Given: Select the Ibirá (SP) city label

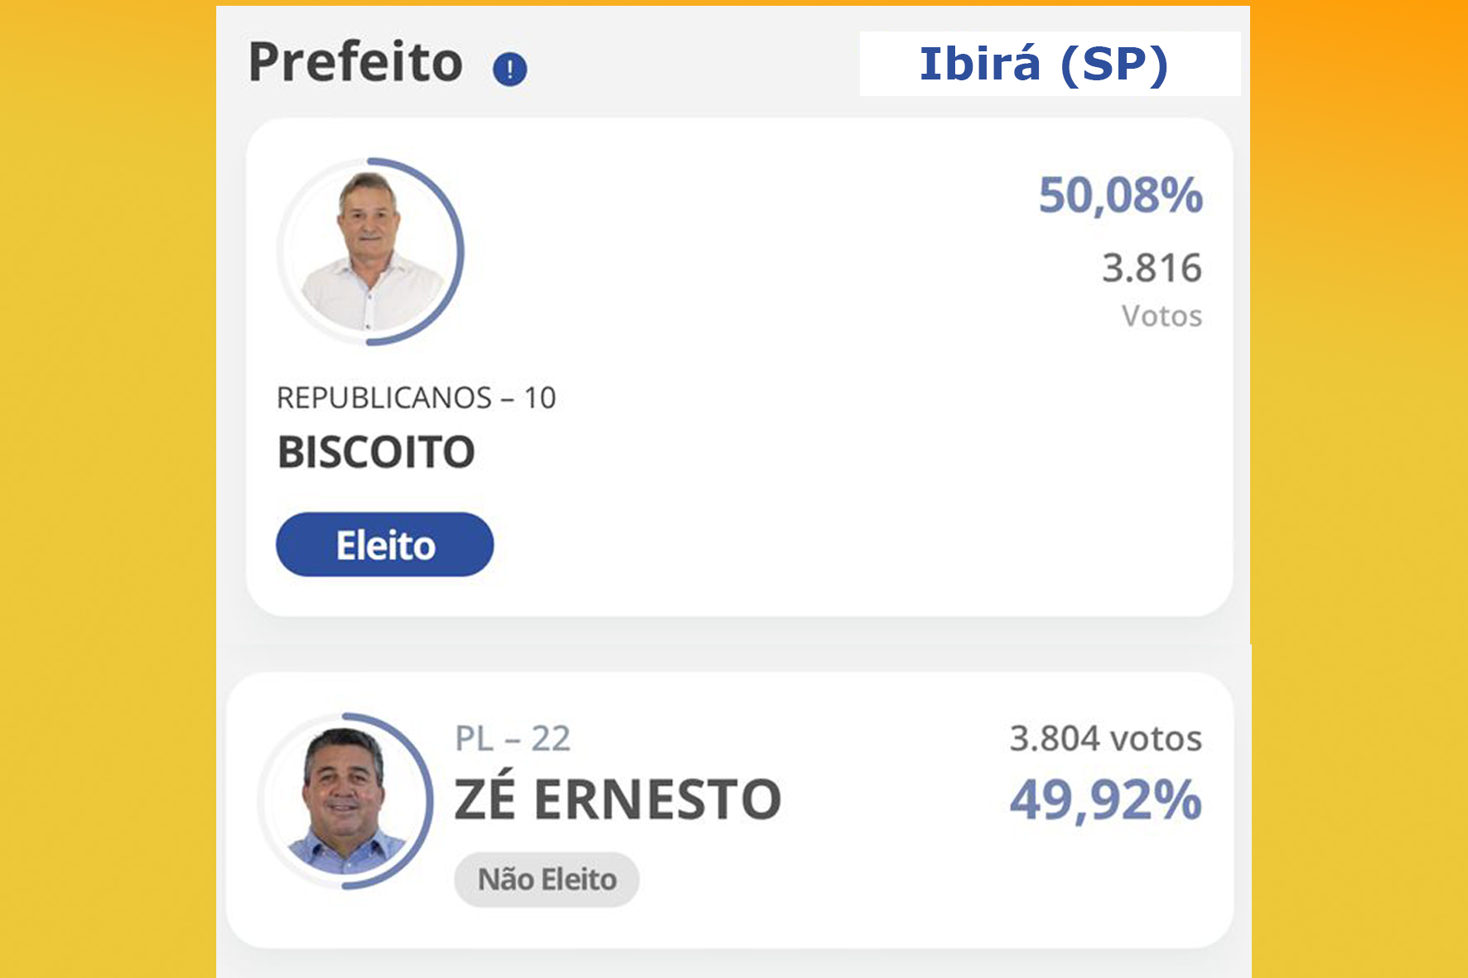Looking at the screenshot, I should [1044, 64].
